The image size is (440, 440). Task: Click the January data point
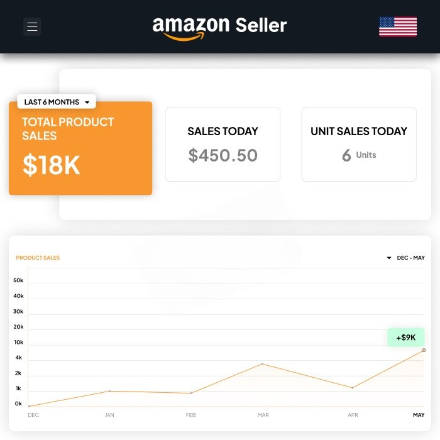pyautogui.click(x=109, y=391)
